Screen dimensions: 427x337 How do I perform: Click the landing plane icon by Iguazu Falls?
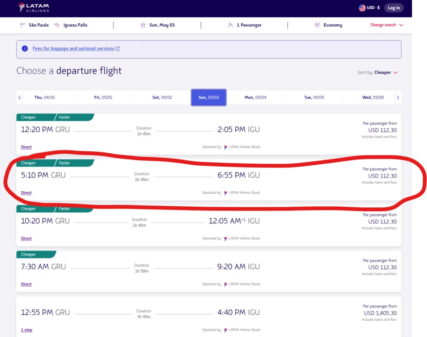click(57, 25)
